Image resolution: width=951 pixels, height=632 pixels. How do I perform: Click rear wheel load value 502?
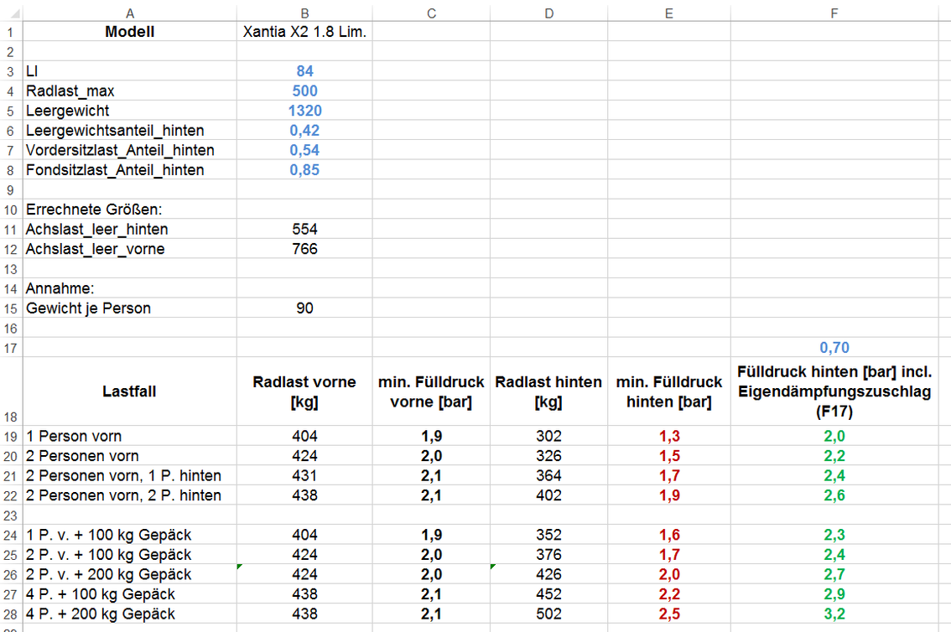(549, 614)
